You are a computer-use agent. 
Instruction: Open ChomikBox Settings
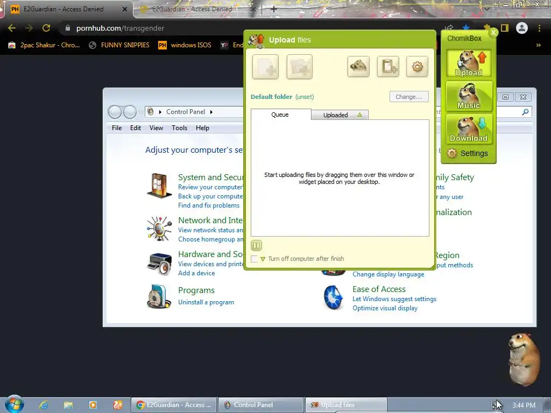(468, 153)
